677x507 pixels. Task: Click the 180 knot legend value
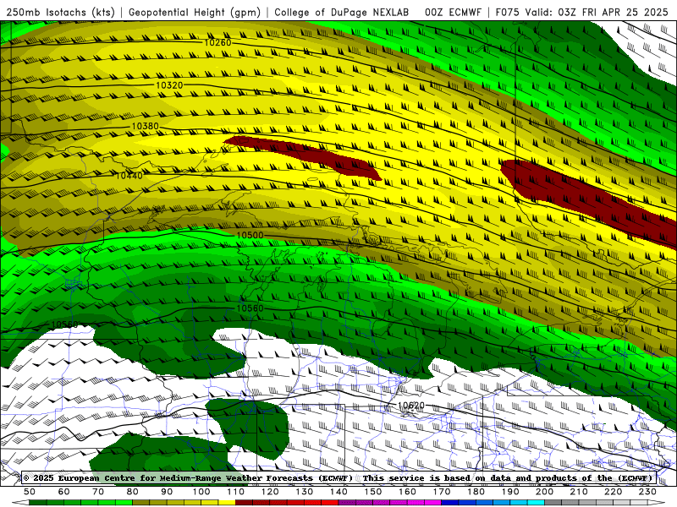coord(476,492)
